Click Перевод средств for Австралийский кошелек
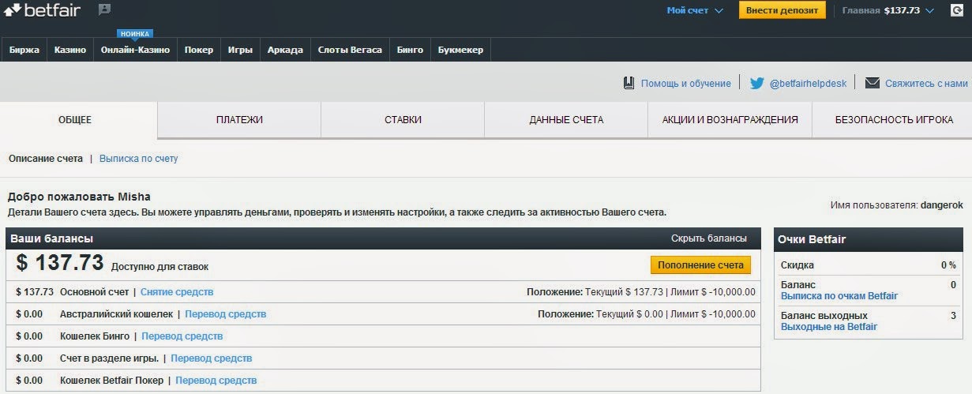Screen dimensions: 972x394 click(x=226, y=314)
